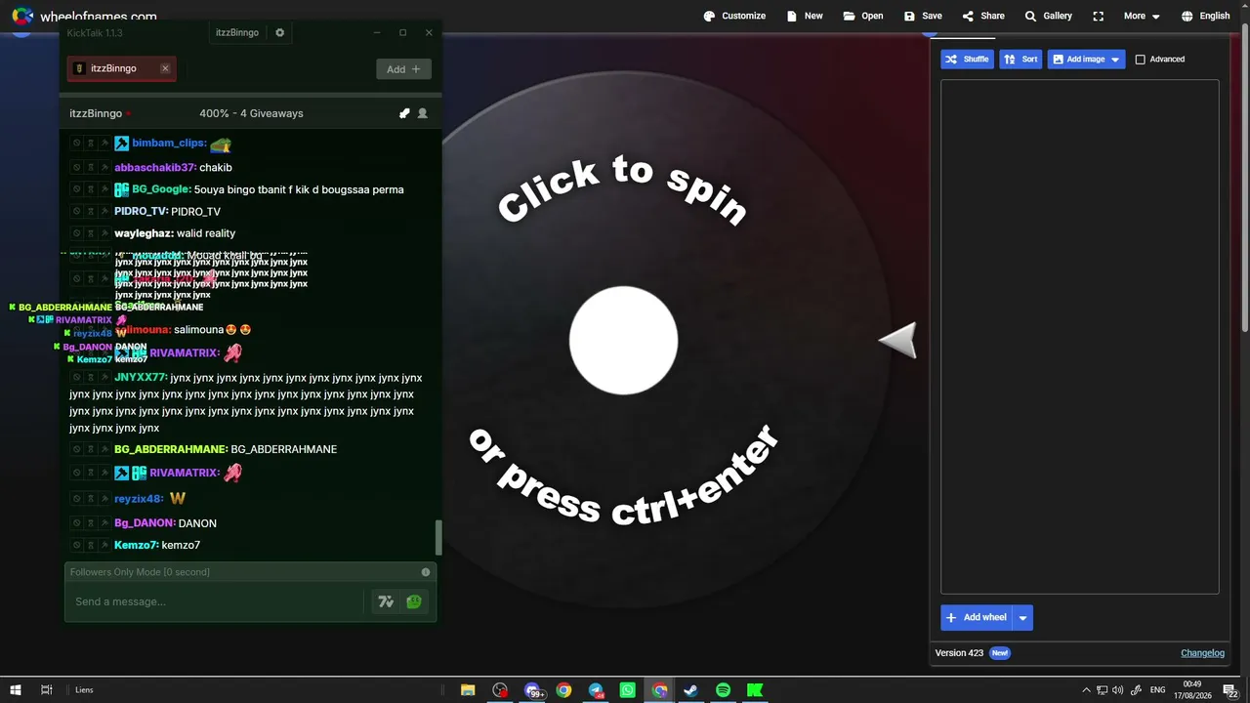
Task: Click ban icon on bimbam_clips message
Action: click(x=77, y=143)
